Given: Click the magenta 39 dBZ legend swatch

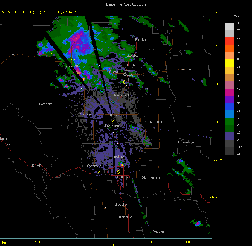Looking at the screenshot, I should [x=230, y=92].
